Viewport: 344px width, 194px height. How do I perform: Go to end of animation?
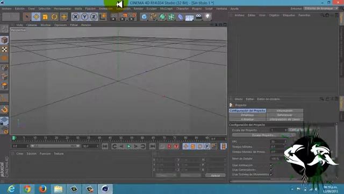(x=153, y=146)
